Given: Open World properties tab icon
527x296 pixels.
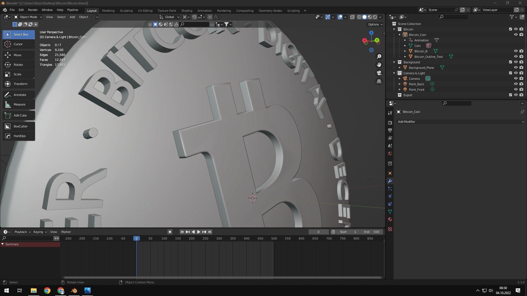Looking at the screenshot, I should tap(390, 153).
